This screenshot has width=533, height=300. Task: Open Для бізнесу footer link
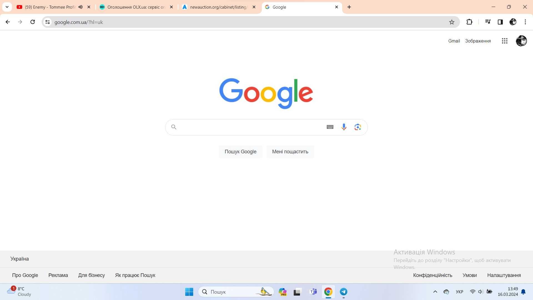(x=91, y=275)
